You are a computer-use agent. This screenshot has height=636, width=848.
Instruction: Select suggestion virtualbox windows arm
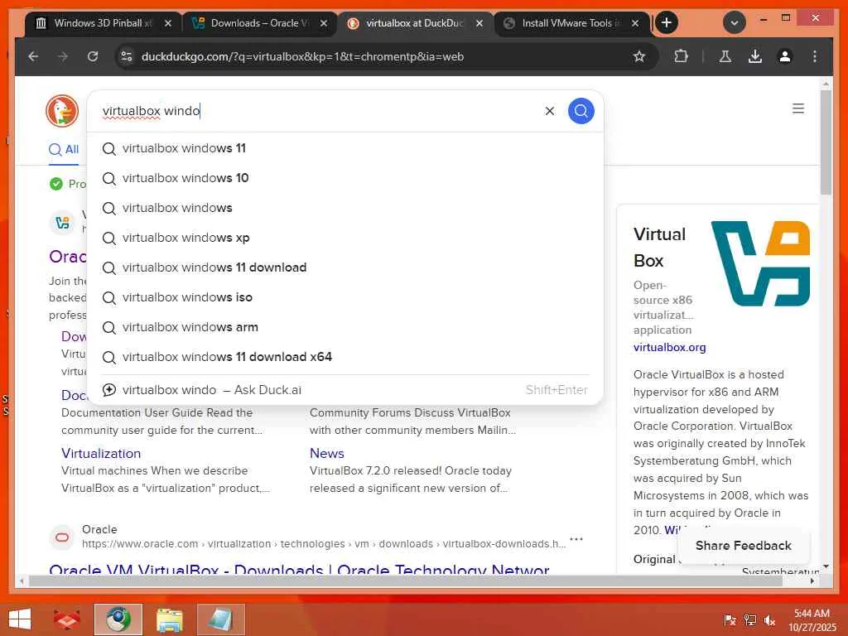(345, 326)
